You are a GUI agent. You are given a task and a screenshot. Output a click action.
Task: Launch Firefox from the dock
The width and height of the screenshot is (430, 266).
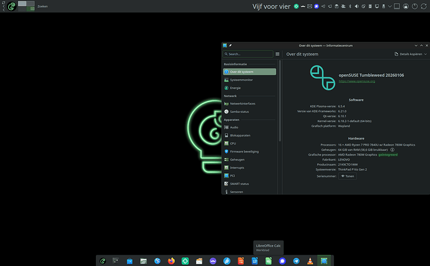pyautogui.click(x=171, y=261)
